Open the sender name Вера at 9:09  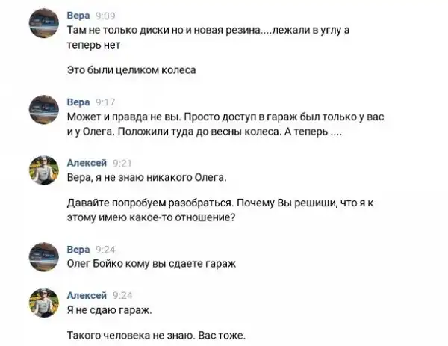point(78,14)
